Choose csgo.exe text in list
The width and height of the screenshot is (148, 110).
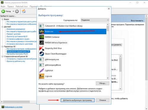click(49, 76)
